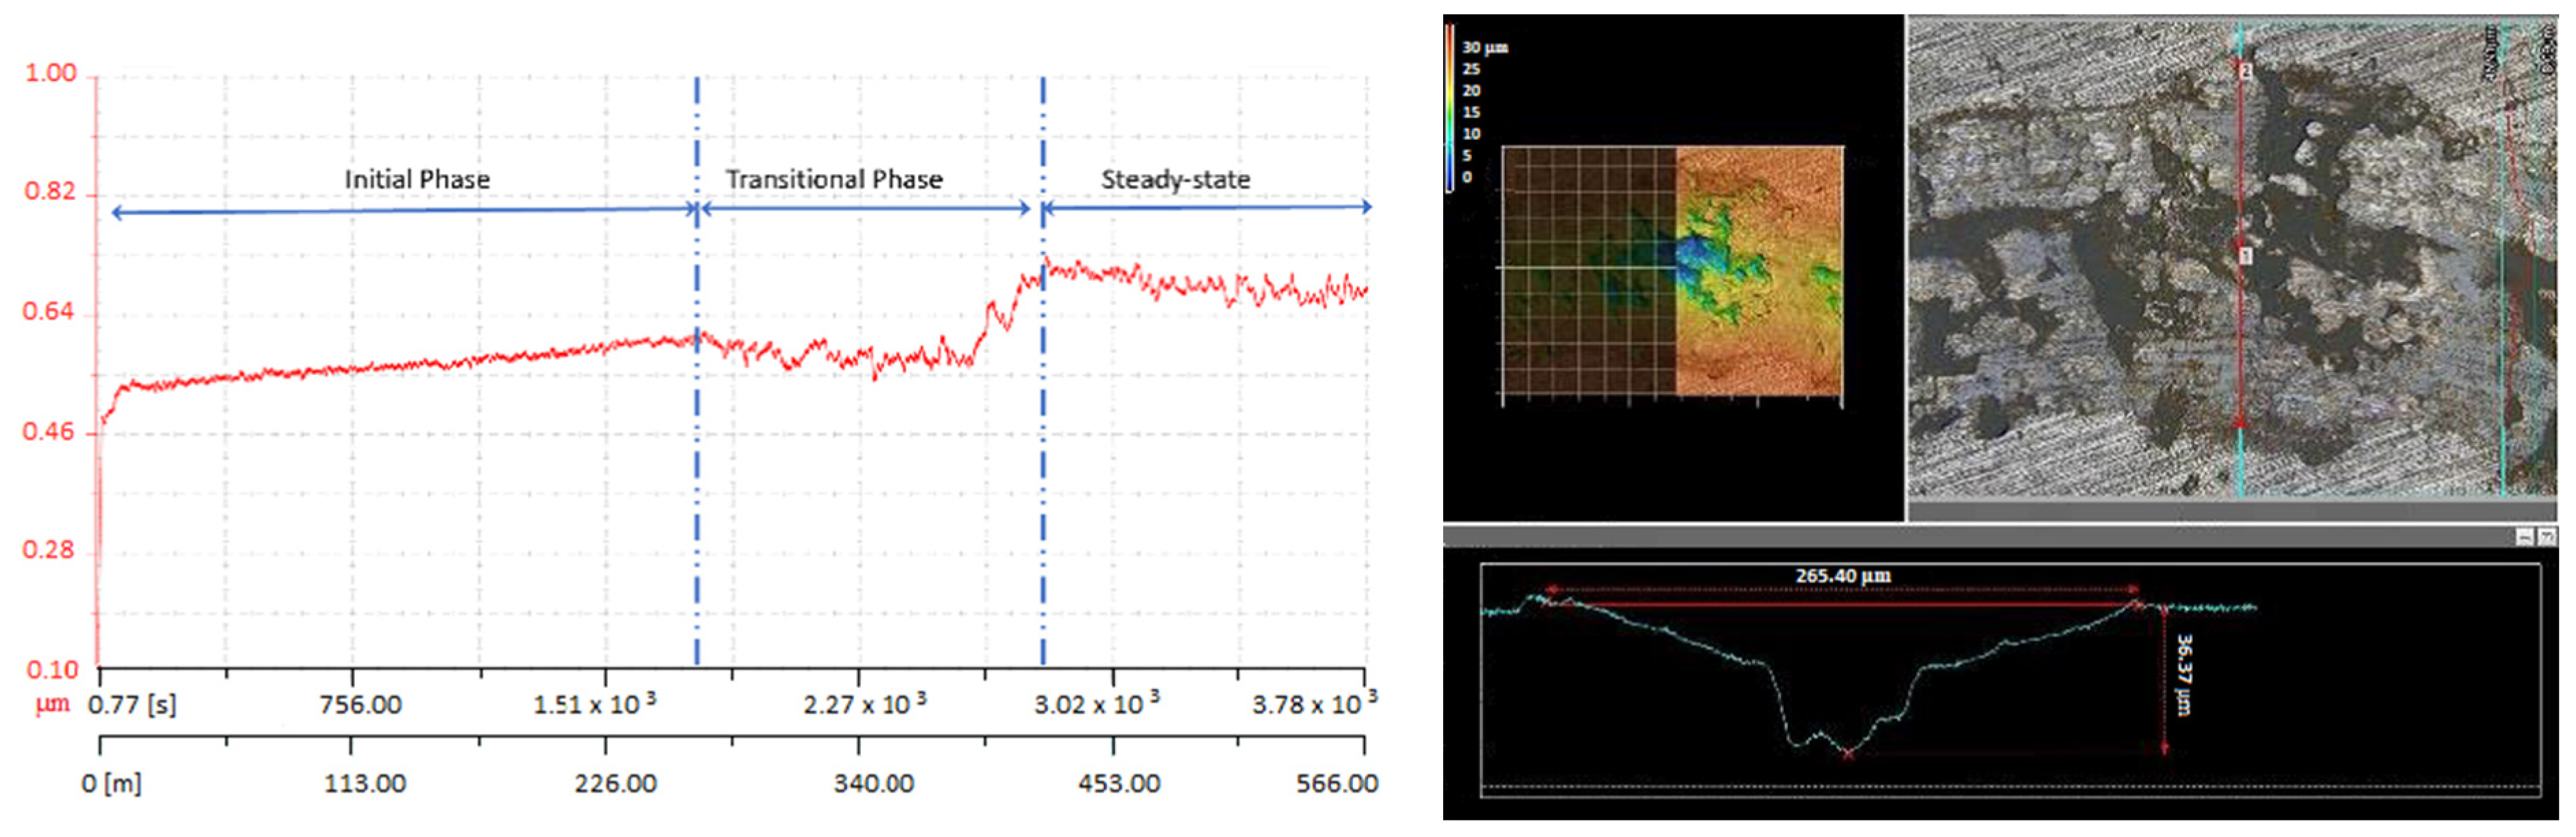Image resolution: width=2576 pixels, height=837 pixels.
Task: Click the 0.77 [s] time axis label
Action: coord(132,704)
